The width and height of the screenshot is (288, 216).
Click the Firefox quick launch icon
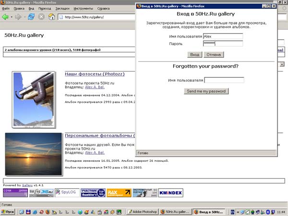tap(48, 212)
